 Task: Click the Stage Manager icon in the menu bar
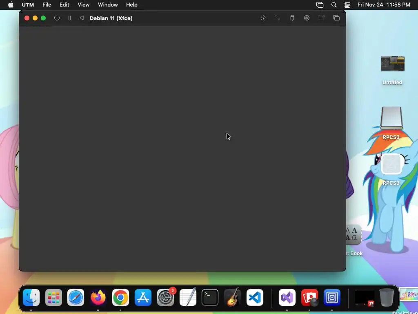click(x=320, y=4)
